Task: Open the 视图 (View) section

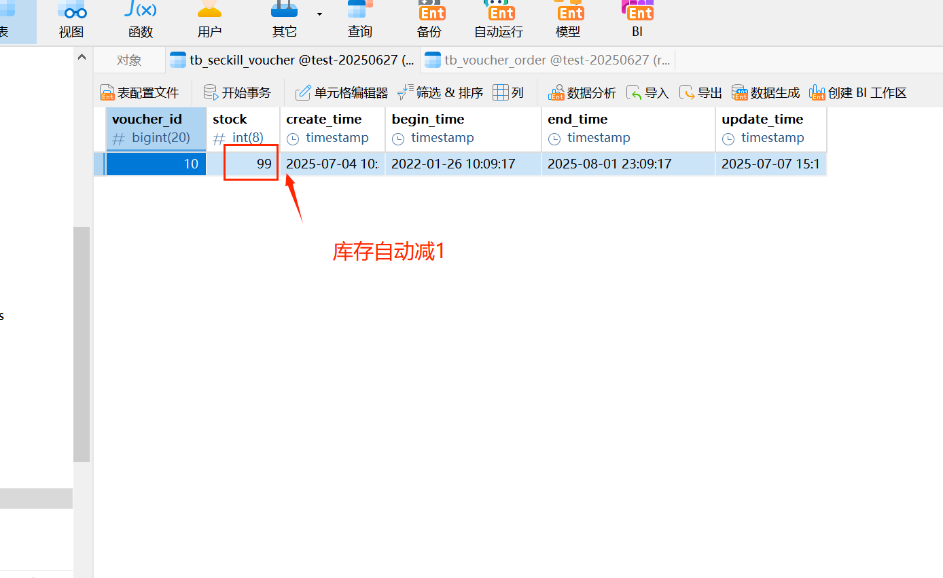Action: tap(71, 19)
